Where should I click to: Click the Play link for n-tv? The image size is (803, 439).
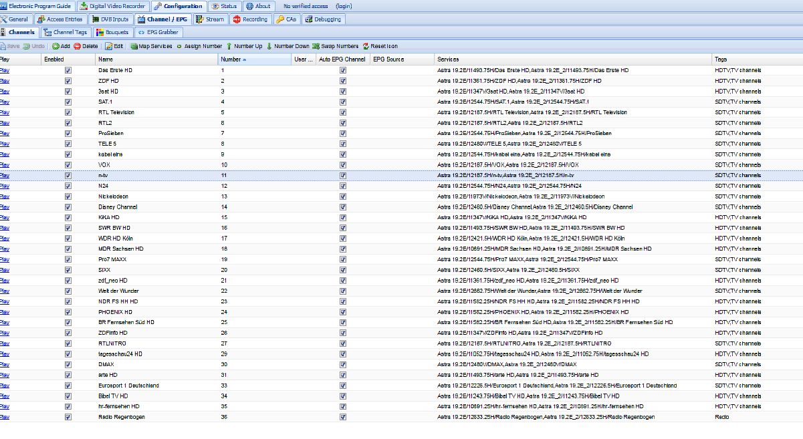pos(5,175)
